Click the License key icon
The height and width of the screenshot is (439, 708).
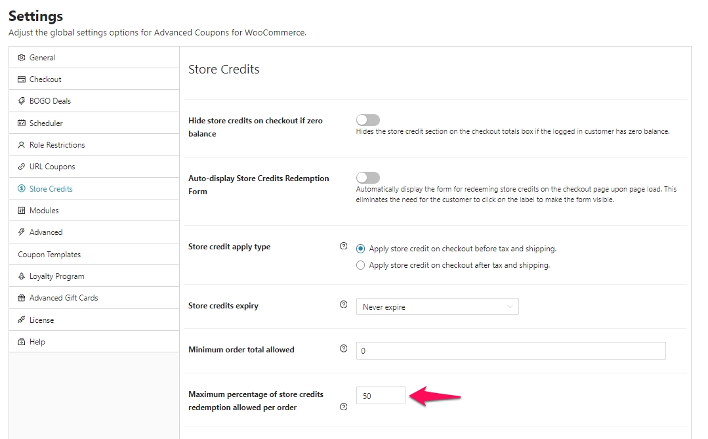20,320
